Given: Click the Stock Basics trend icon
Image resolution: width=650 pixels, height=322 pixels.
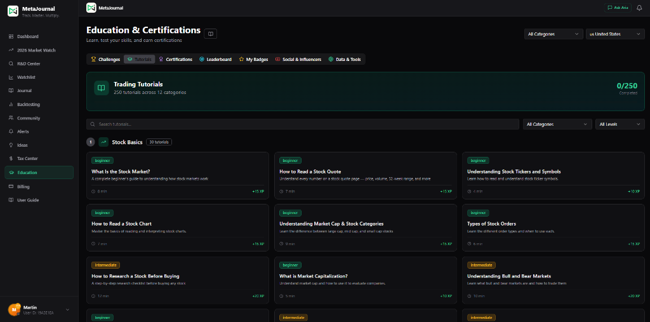Looking at the screenshot, I should click(x=103, y=142).
